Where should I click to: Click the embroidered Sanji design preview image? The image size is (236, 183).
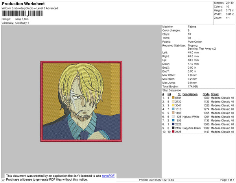pos(81,101)
